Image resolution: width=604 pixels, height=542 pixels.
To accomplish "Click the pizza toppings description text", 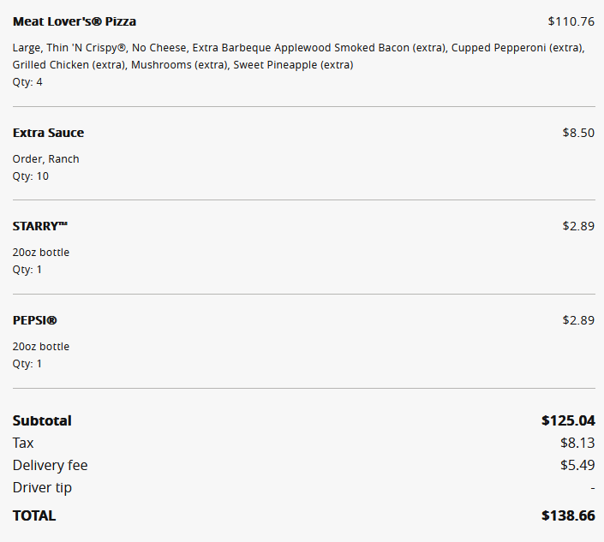I will [x=298, y=57].
